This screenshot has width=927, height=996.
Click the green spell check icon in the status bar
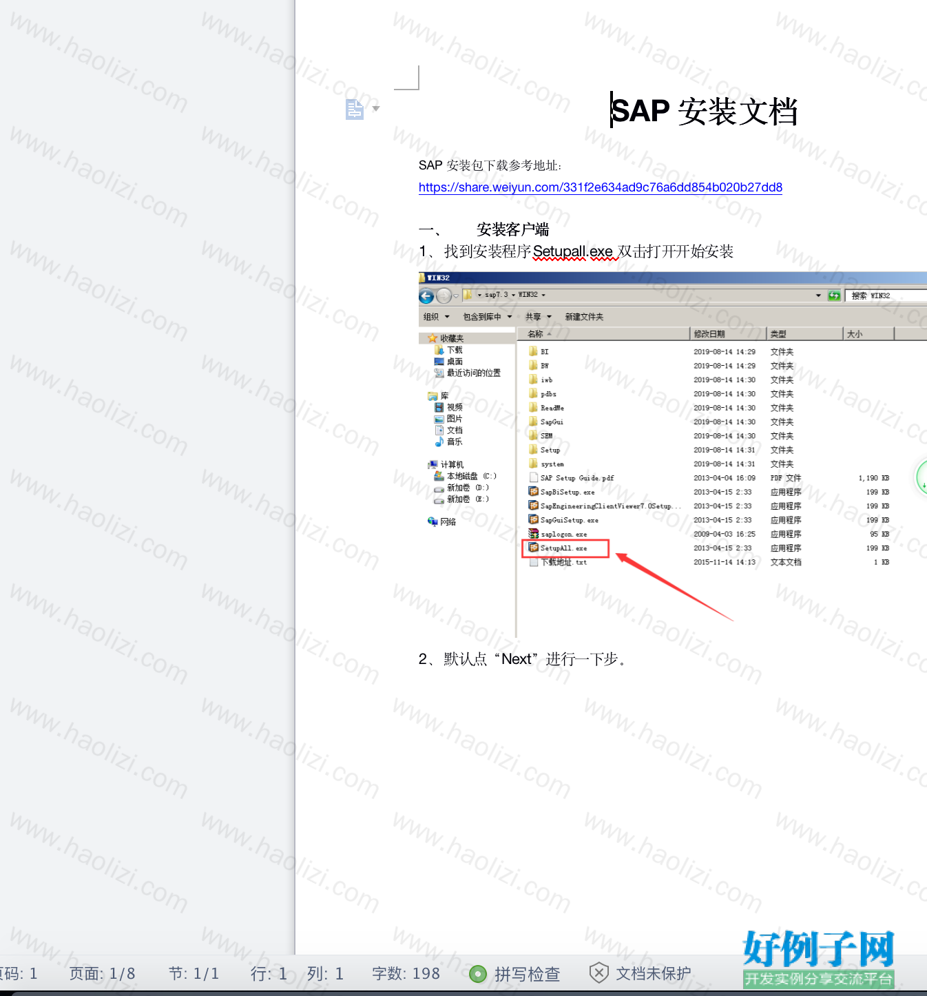pos(478,973)
